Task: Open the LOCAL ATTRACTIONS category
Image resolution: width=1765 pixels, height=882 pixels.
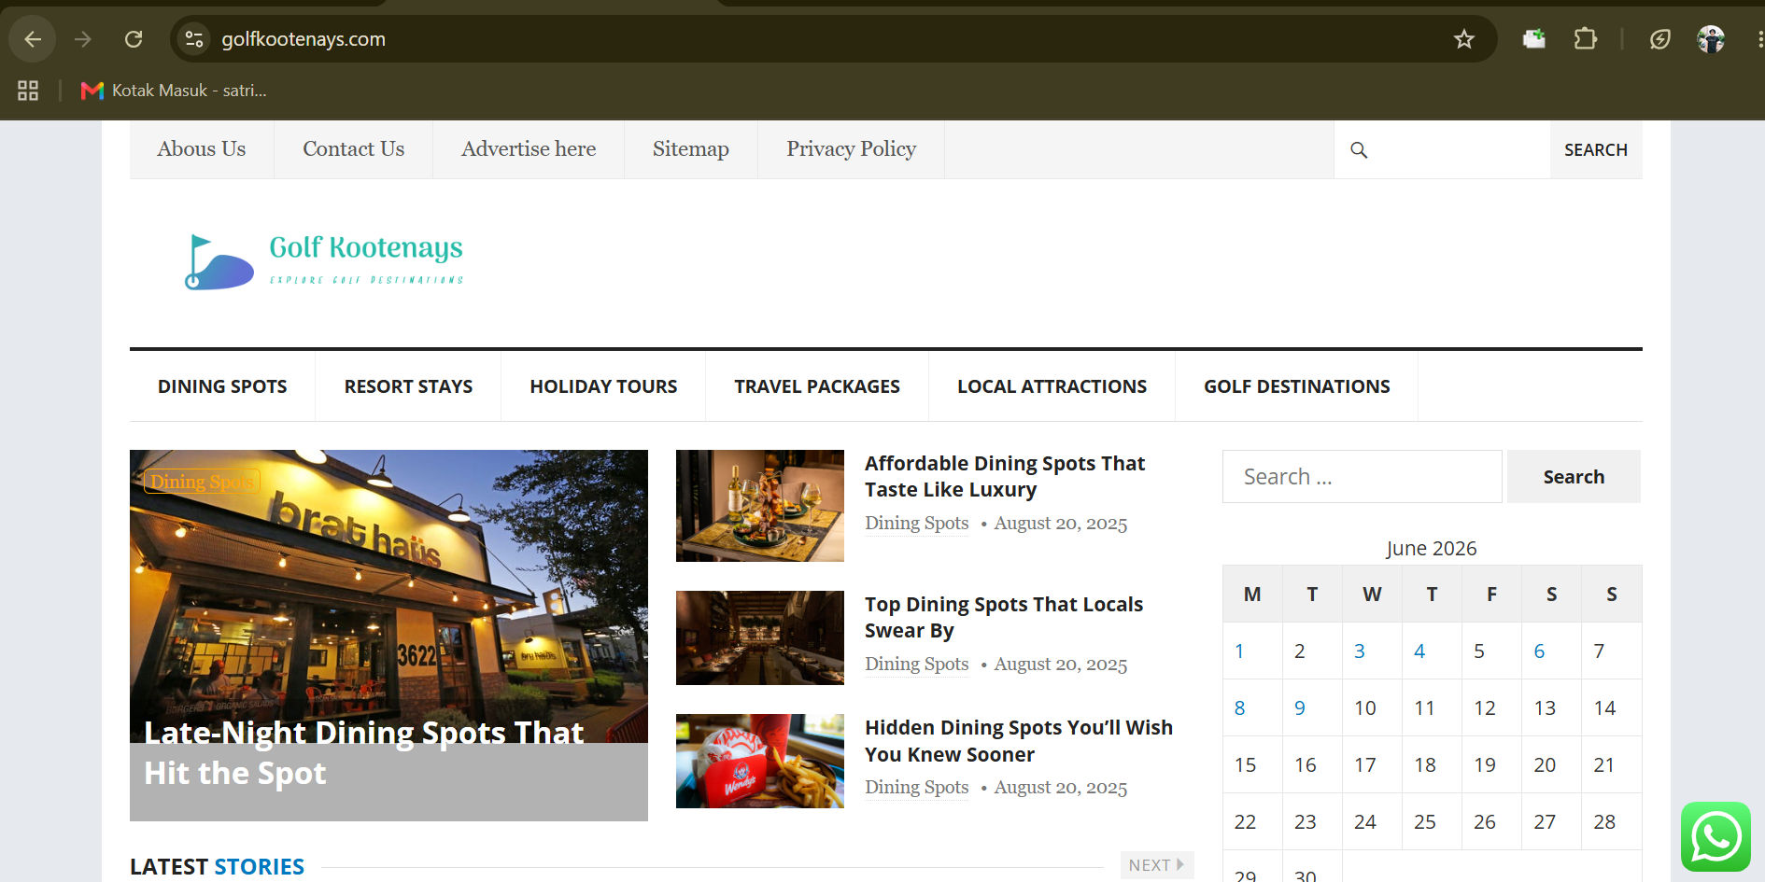Action: (x=1052, y=386)
